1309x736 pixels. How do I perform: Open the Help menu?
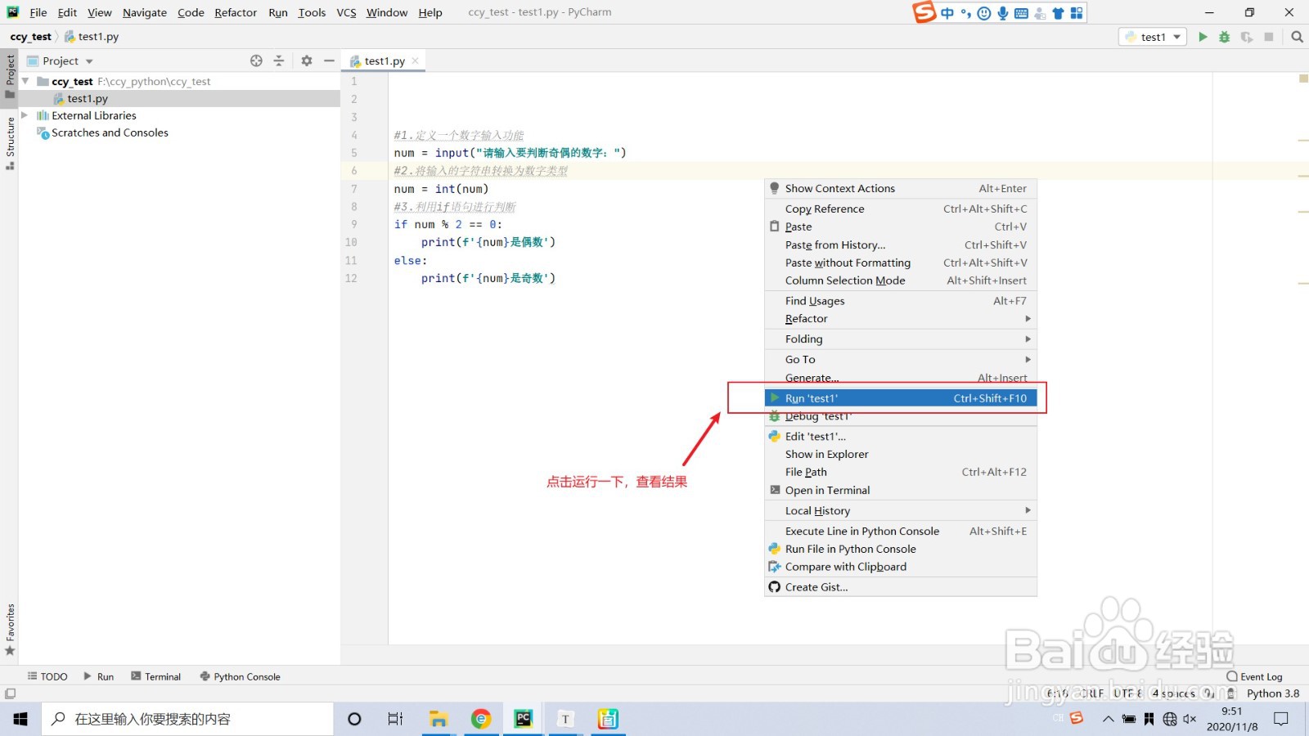click(x=430, y=12)
